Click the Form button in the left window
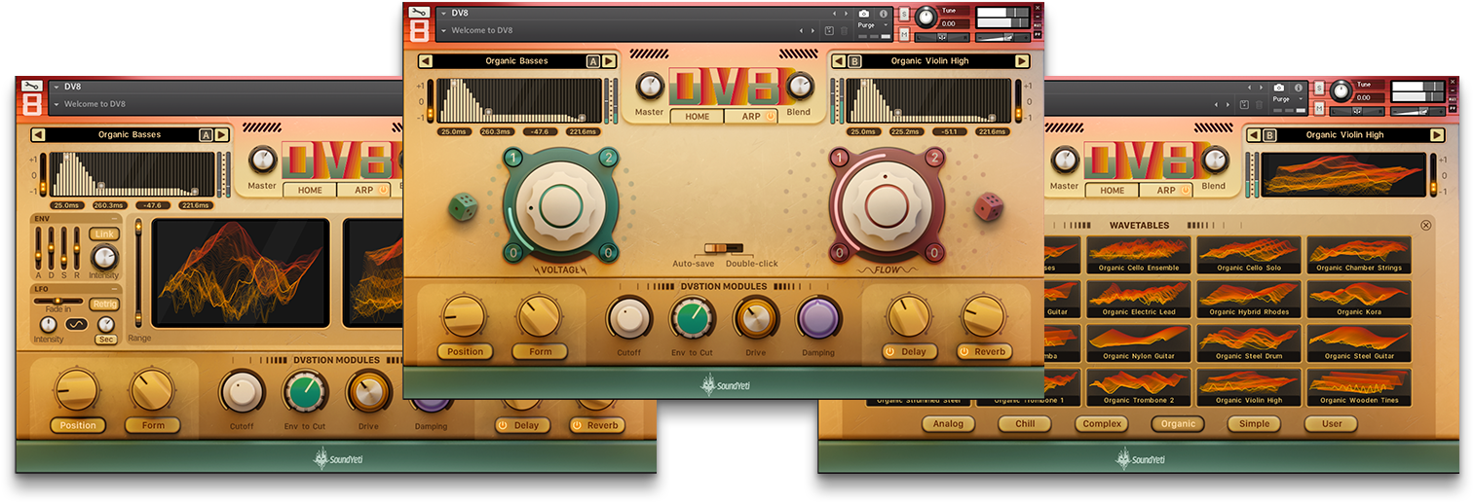The image size is (1474, 503). click(153, 425)
